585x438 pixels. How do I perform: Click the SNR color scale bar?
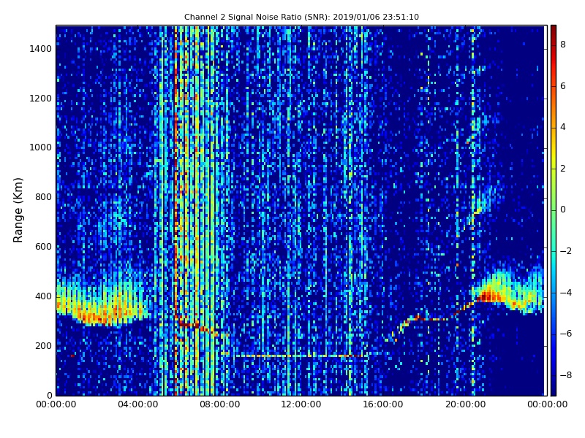coord(554,210)
